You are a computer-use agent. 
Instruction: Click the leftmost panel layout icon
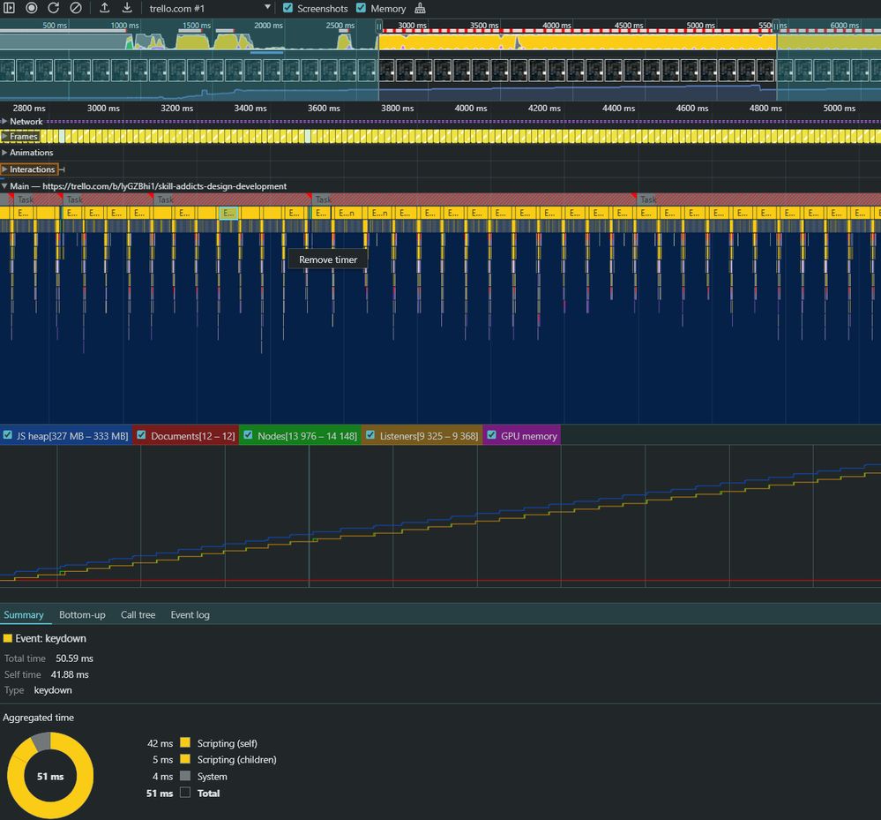pyautogui.click(x=10, y=8)
